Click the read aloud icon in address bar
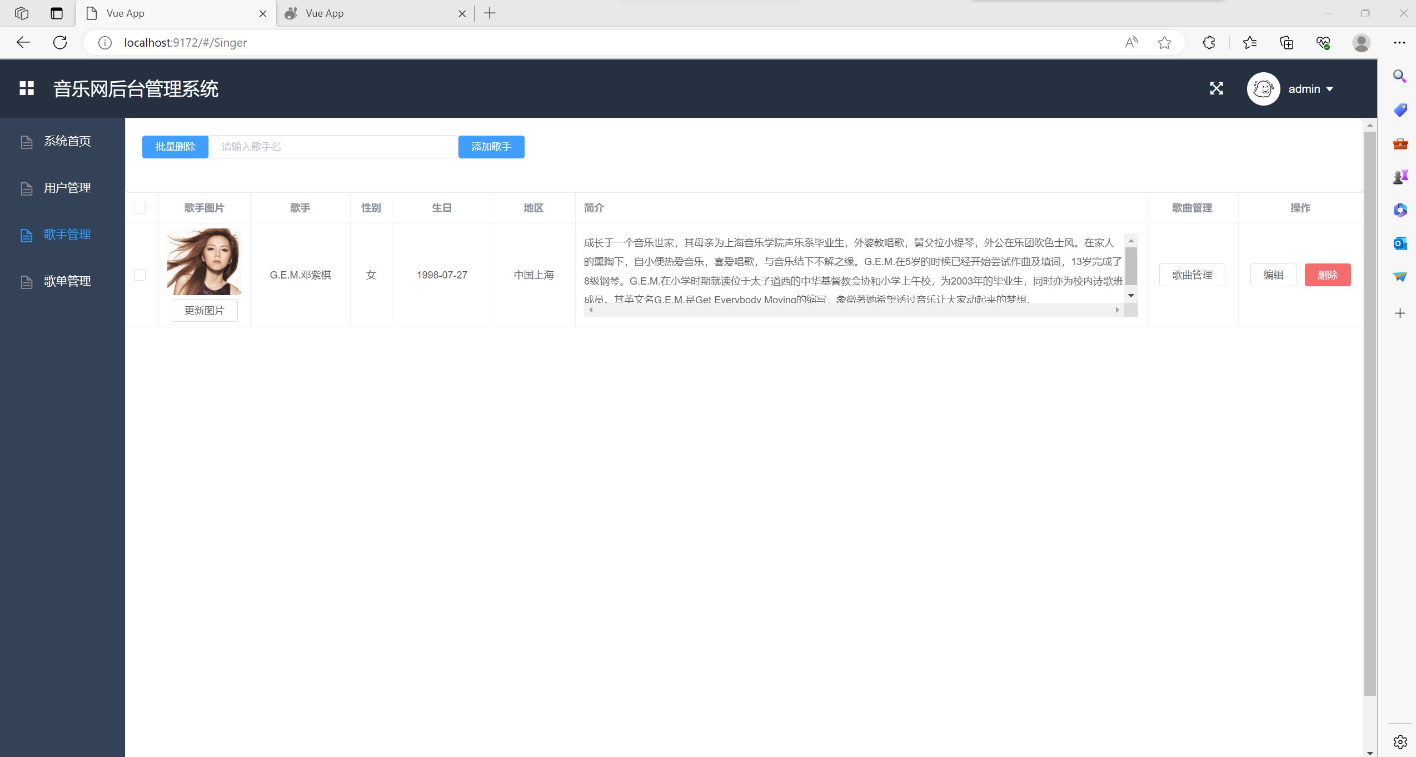 pyautogui.click(x=1131, y=43)
